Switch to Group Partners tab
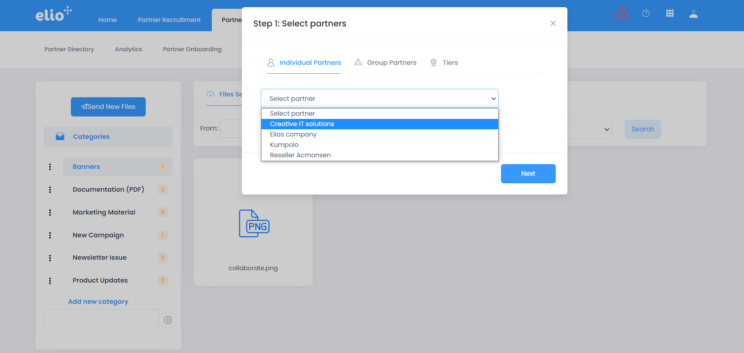The image size is (744, 353). [x=385, y=62]
